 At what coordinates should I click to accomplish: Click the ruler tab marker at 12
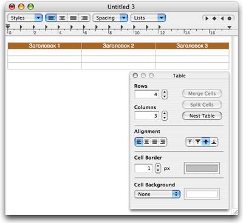(x=160, y=27)
